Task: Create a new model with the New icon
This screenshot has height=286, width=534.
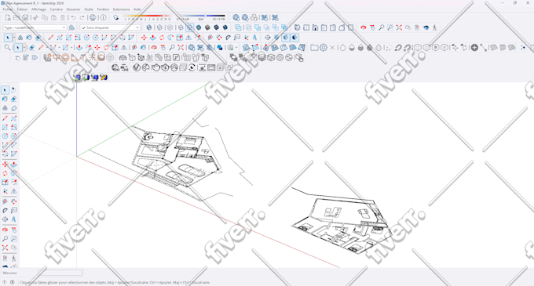Action: coord(8,18)
